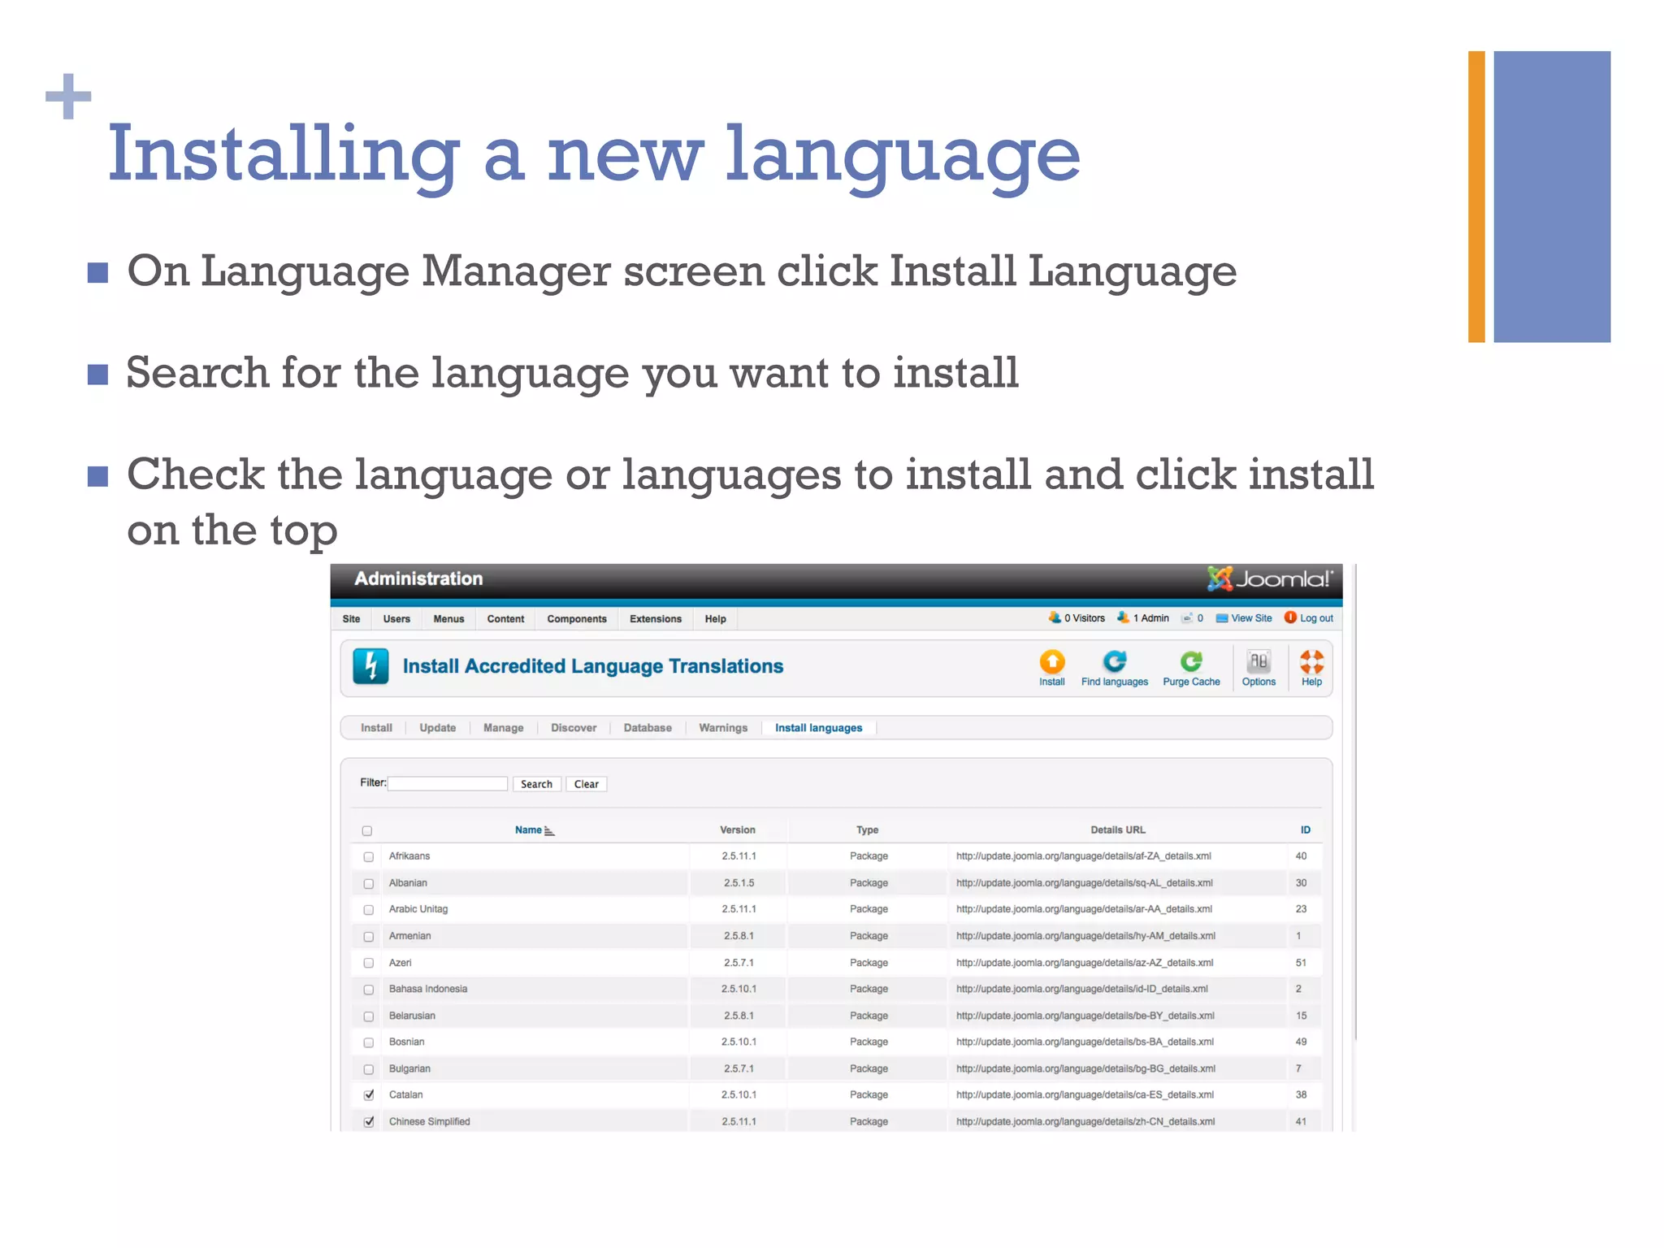
Task: Click the Find languages refresh icon
Action: point(1114,661)
